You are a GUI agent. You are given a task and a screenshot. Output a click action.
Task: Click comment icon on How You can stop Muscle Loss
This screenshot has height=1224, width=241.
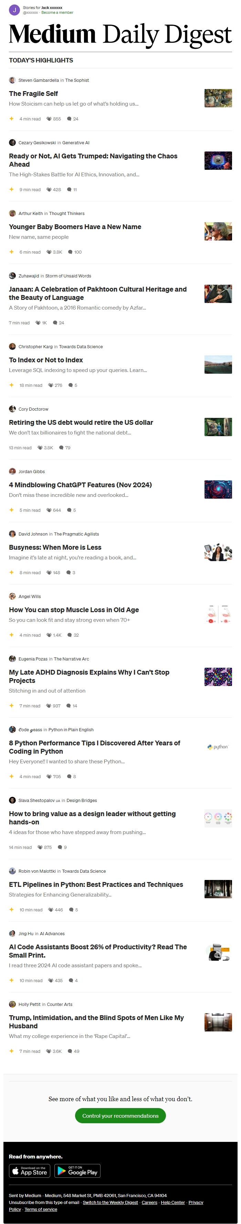tap(70, 635)
